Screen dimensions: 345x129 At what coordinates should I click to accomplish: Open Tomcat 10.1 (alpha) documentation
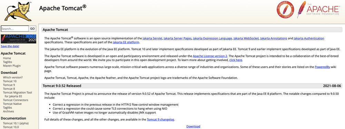click(x=16, y=123)
